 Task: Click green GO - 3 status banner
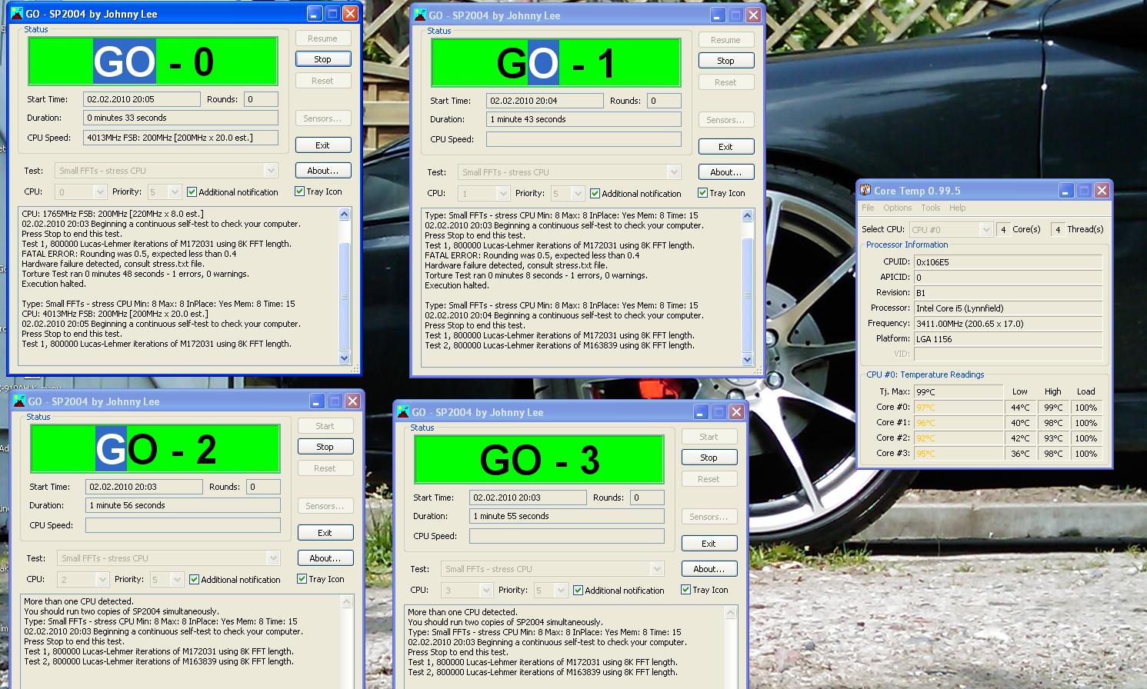(539, 460)
